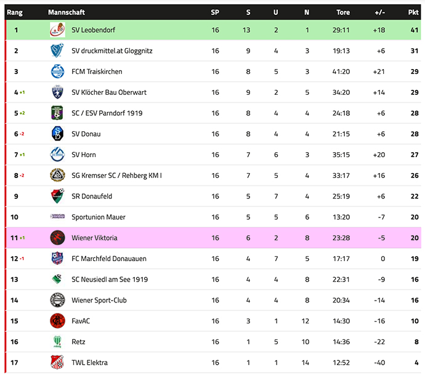Click the SC Neusiedl am See crest
The image size is (425, 377).
57,279
